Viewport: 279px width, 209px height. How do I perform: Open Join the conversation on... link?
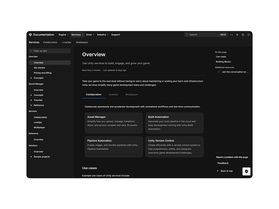(x=235, y=72)
